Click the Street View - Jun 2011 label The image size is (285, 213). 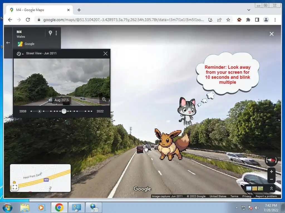pyautogui.click(x=41, y=53)
